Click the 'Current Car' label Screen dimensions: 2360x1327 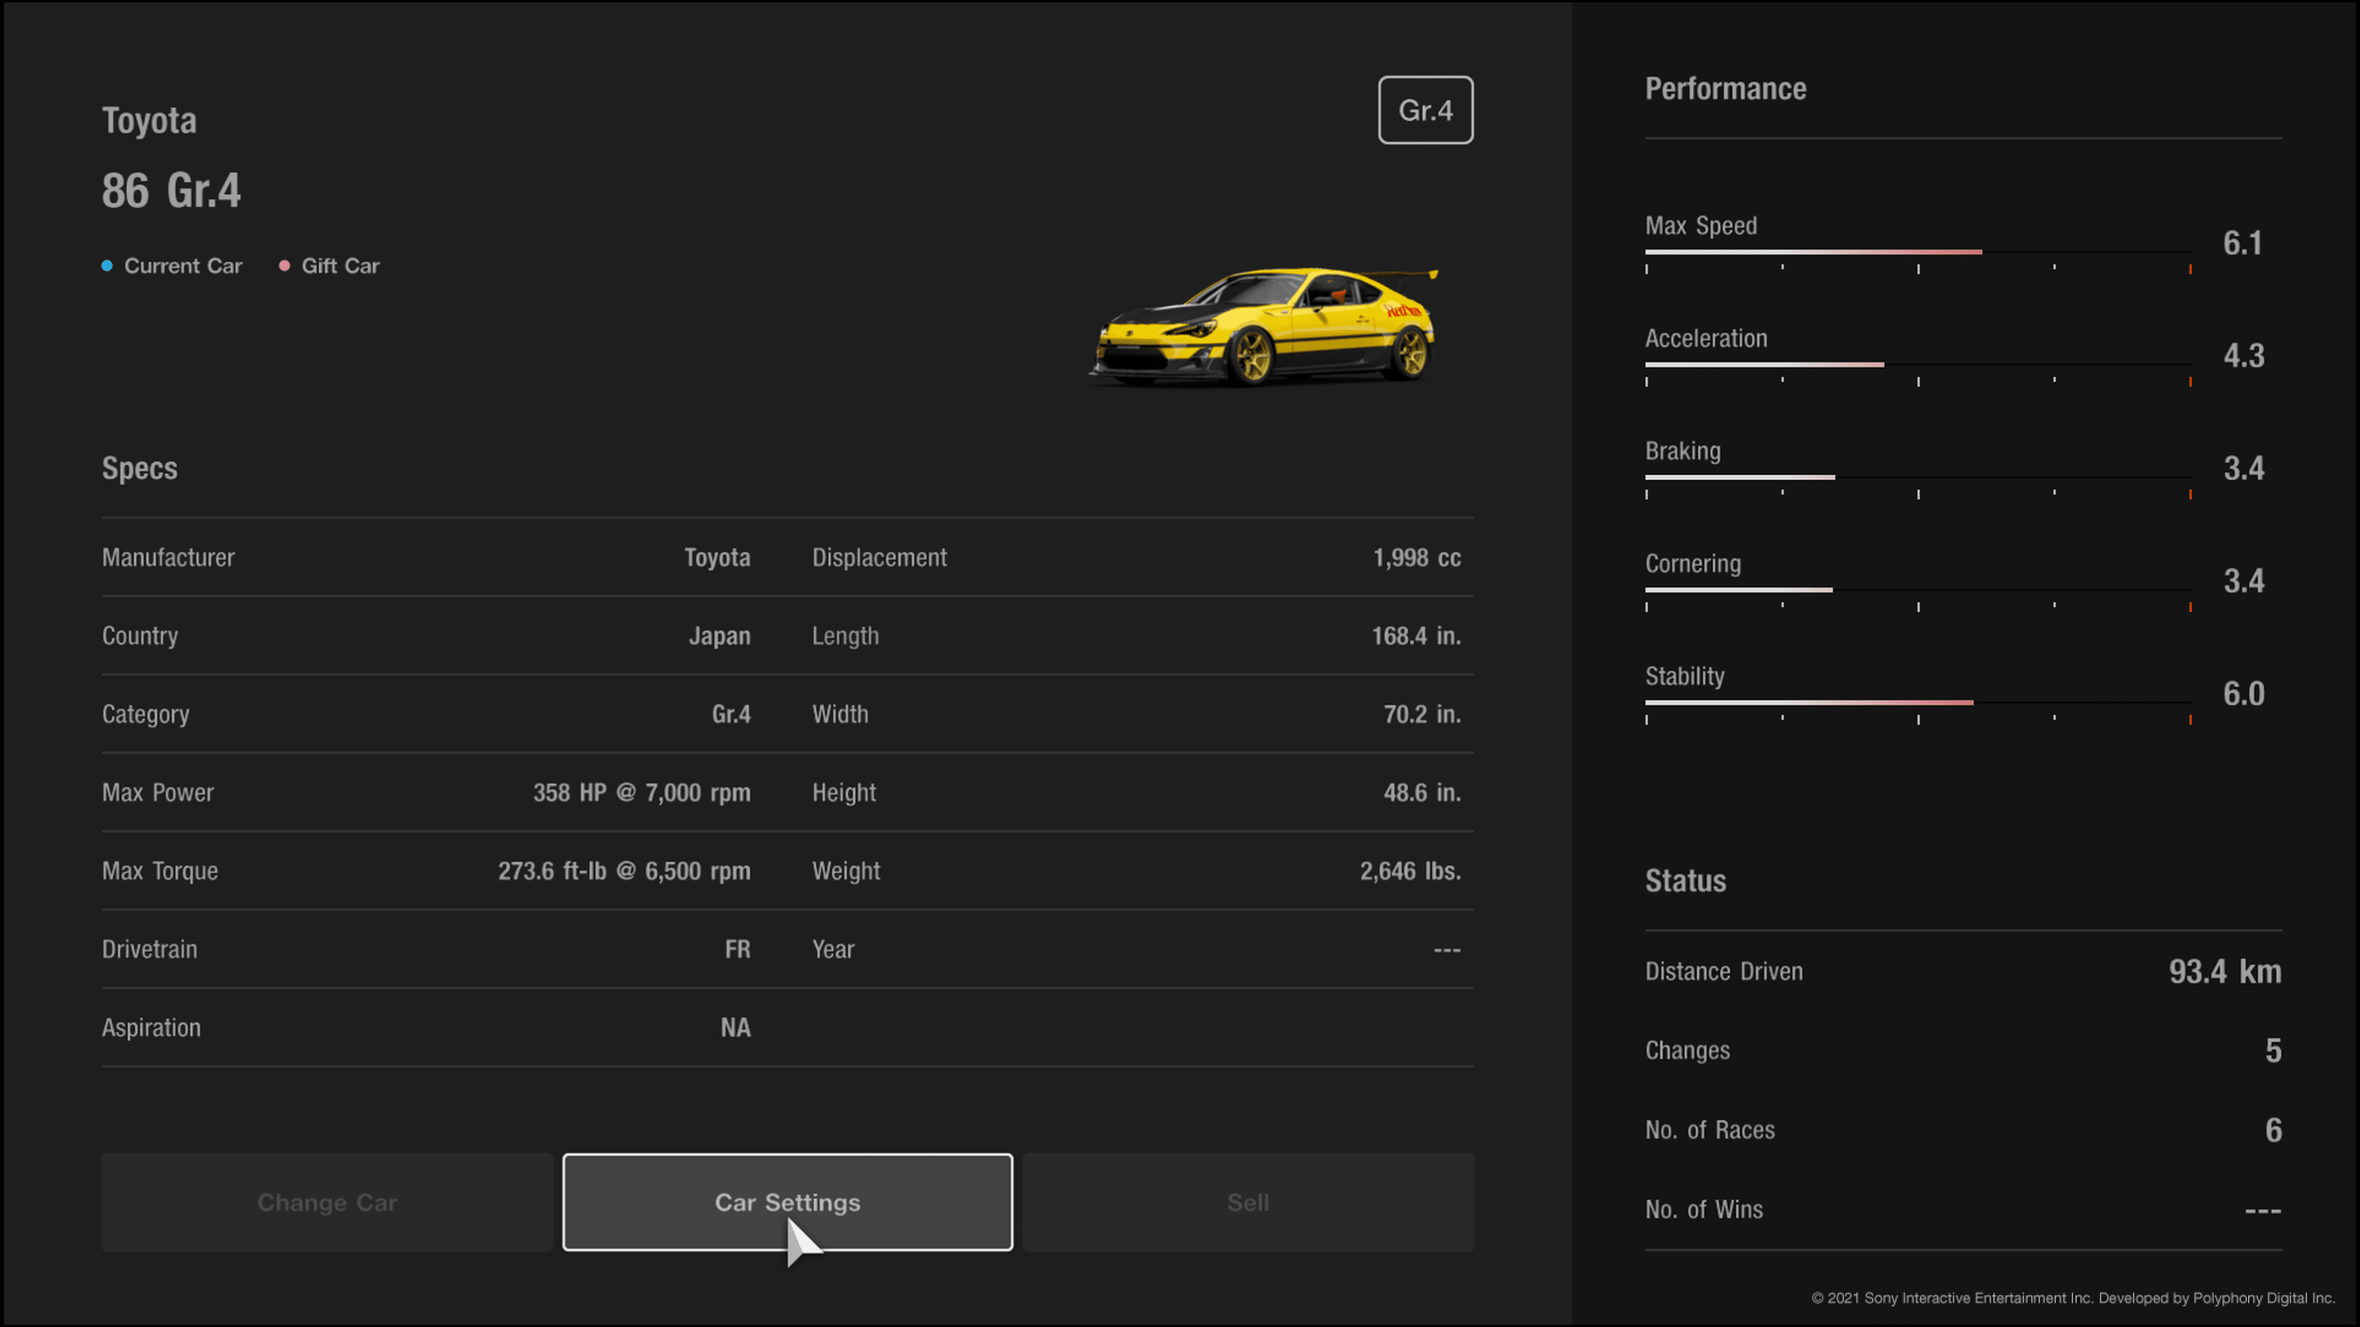pyautogui.click(x=183, y=265)
